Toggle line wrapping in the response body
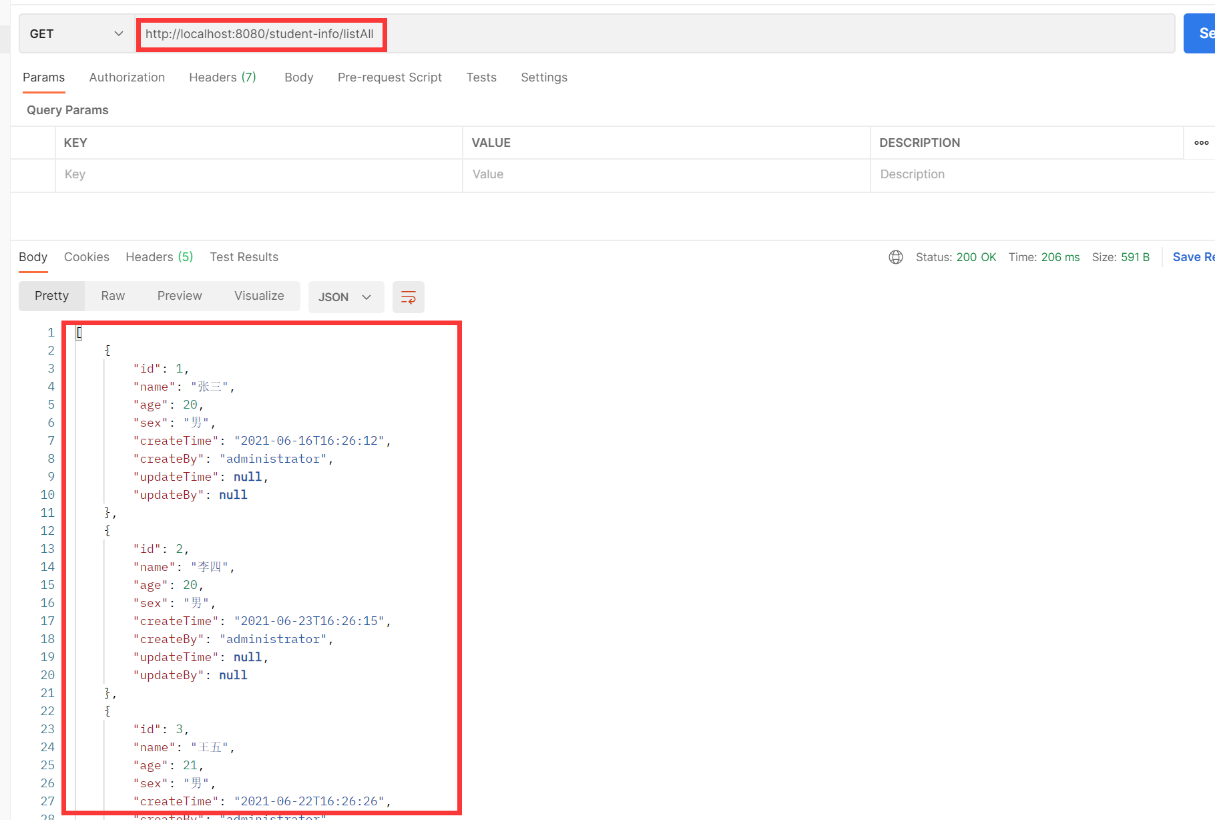The height and width of the screenshot is (820, 1215). click(408, 296)
